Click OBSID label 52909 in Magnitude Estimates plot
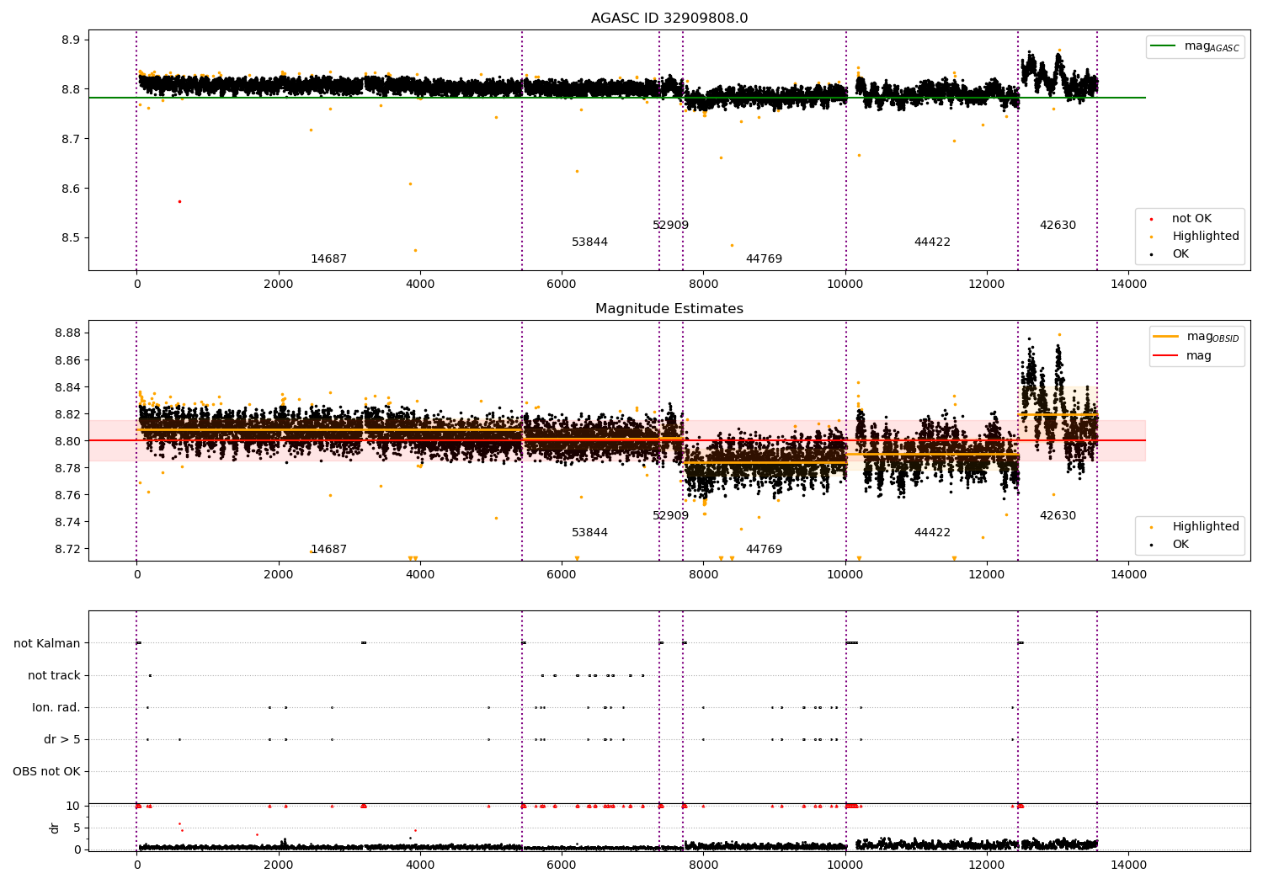 [x=671, y=516]
